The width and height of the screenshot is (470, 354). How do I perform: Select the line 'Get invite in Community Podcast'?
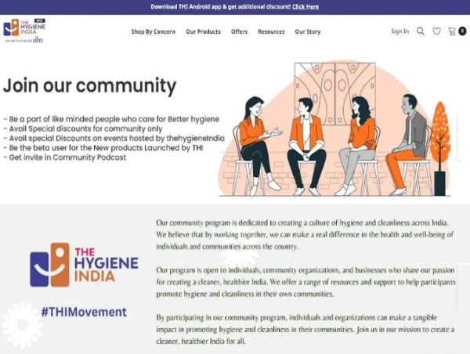(x=65, y=157)
